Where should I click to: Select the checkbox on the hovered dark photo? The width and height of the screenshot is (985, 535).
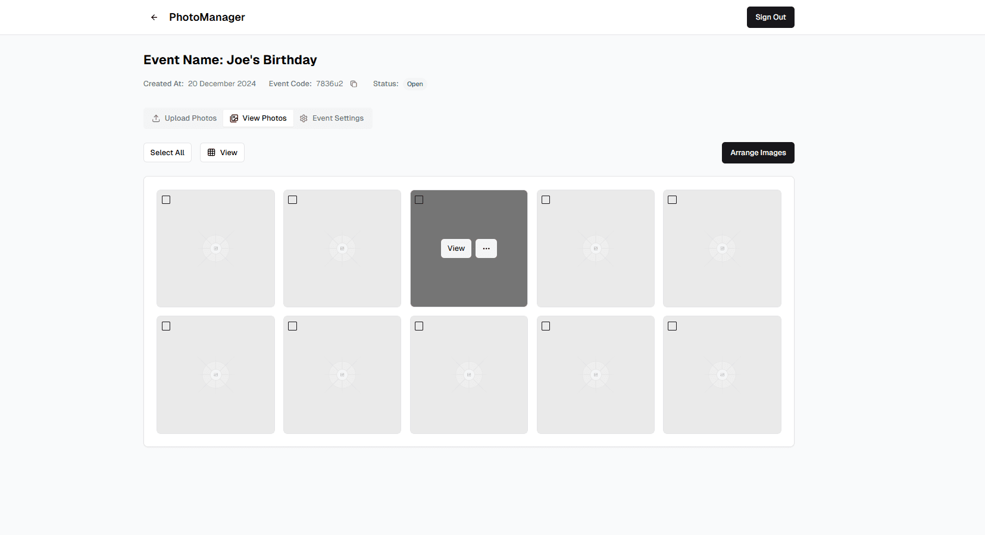click(x=419, y=200)
